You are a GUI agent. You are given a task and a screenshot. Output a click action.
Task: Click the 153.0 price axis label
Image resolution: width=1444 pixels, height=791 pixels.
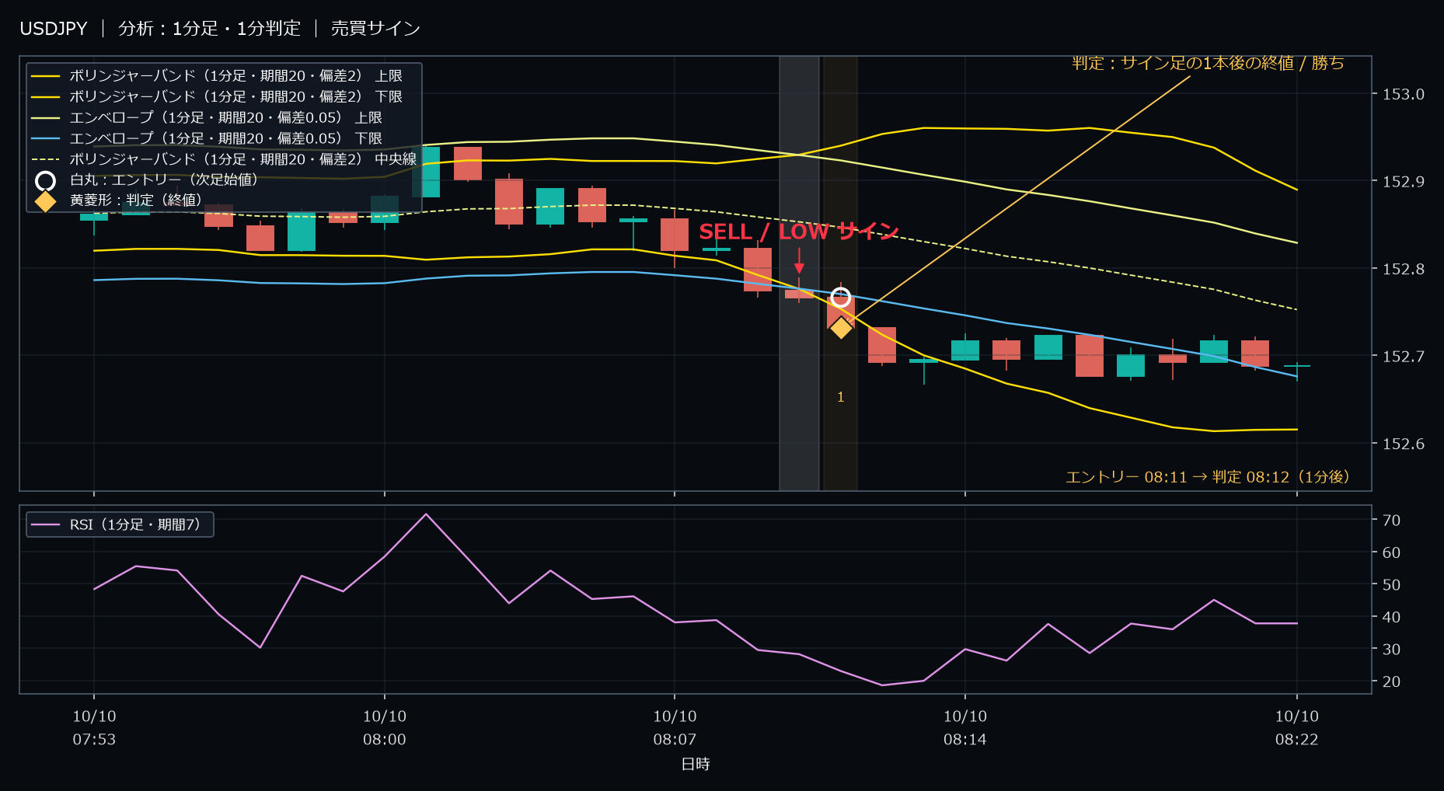tap(1403, 94)
